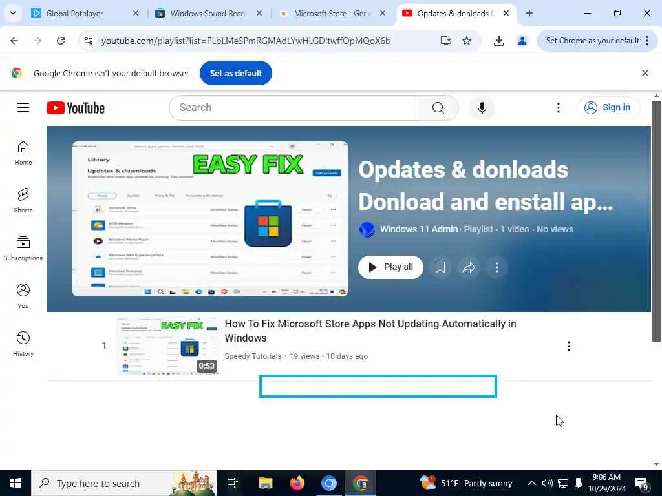Open video options for Microsoft Store video
Screen dimensions: 662x496
[569, 346]
